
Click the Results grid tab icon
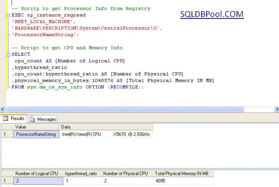coord(5,119)
